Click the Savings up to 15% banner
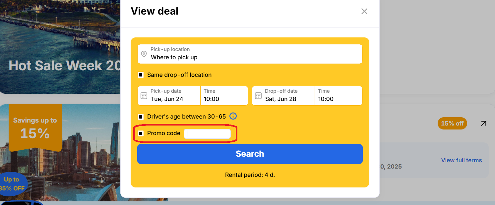 [35, 128]
